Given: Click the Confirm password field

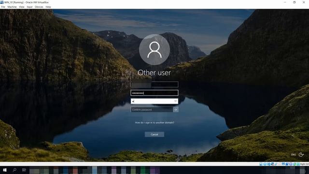Looking at the screenshot, I should 152,110.
